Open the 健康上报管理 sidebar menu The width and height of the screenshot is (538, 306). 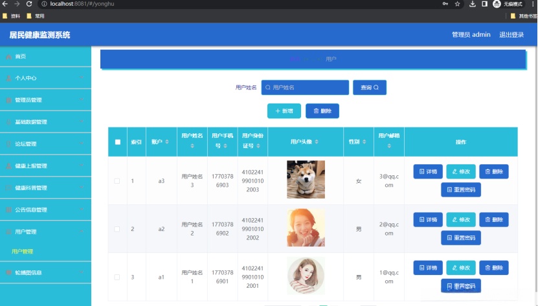(x=45, y=166)
